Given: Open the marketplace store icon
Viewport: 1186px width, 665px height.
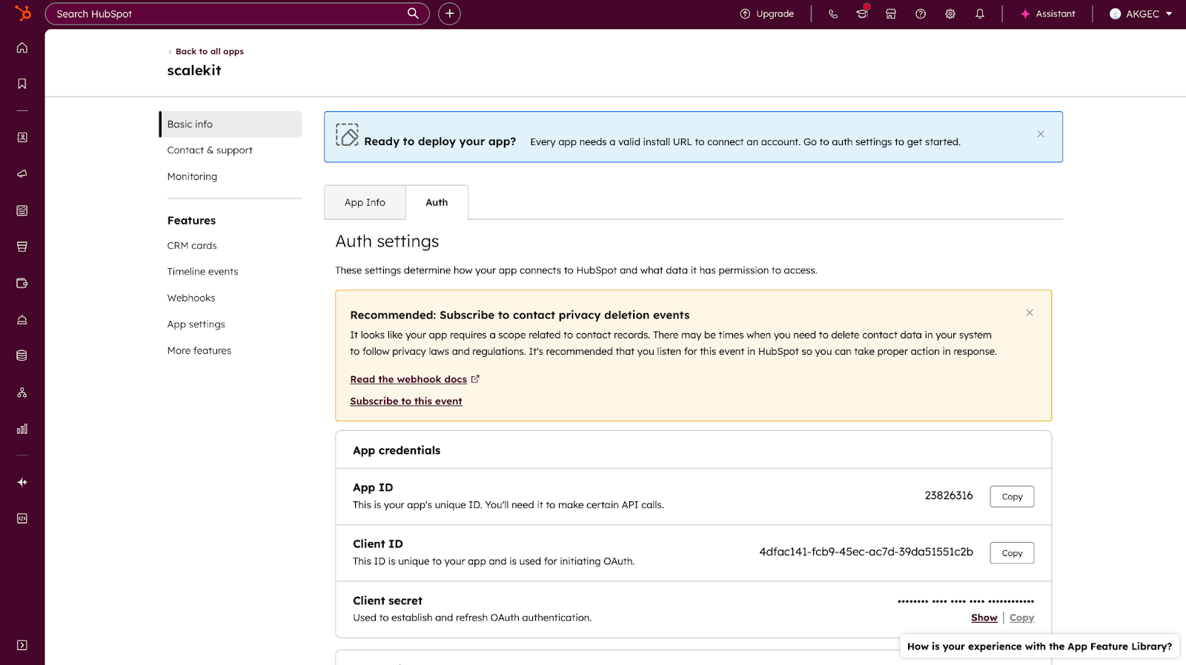Looking at the screenshot, I should tap(891, 14).
